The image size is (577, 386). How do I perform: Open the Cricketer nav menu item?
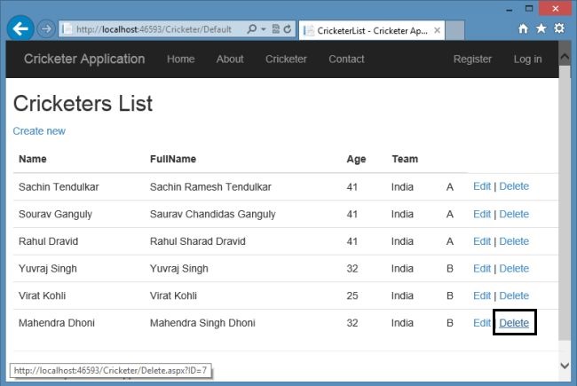tap(286, 59)
